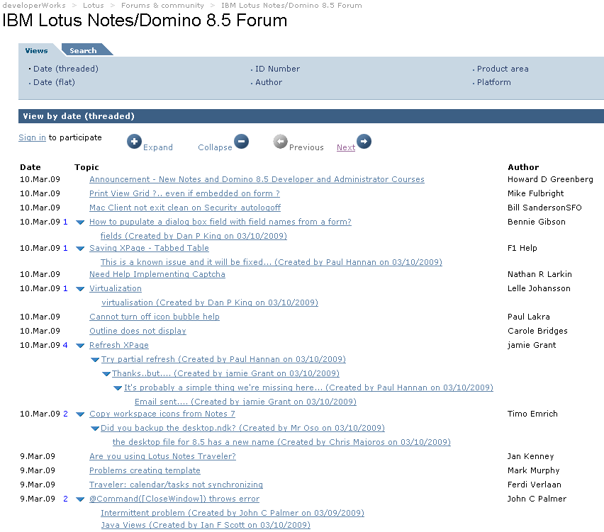Open '@Command([CloseWindow]) throws error' topic
The height and width of the screenshot is (532, 604).
(174, 499)
